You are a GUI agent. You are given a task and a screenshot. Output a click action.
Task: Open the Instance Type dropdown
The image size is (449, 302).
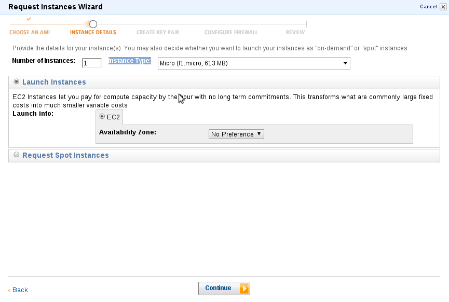point(254,63)
